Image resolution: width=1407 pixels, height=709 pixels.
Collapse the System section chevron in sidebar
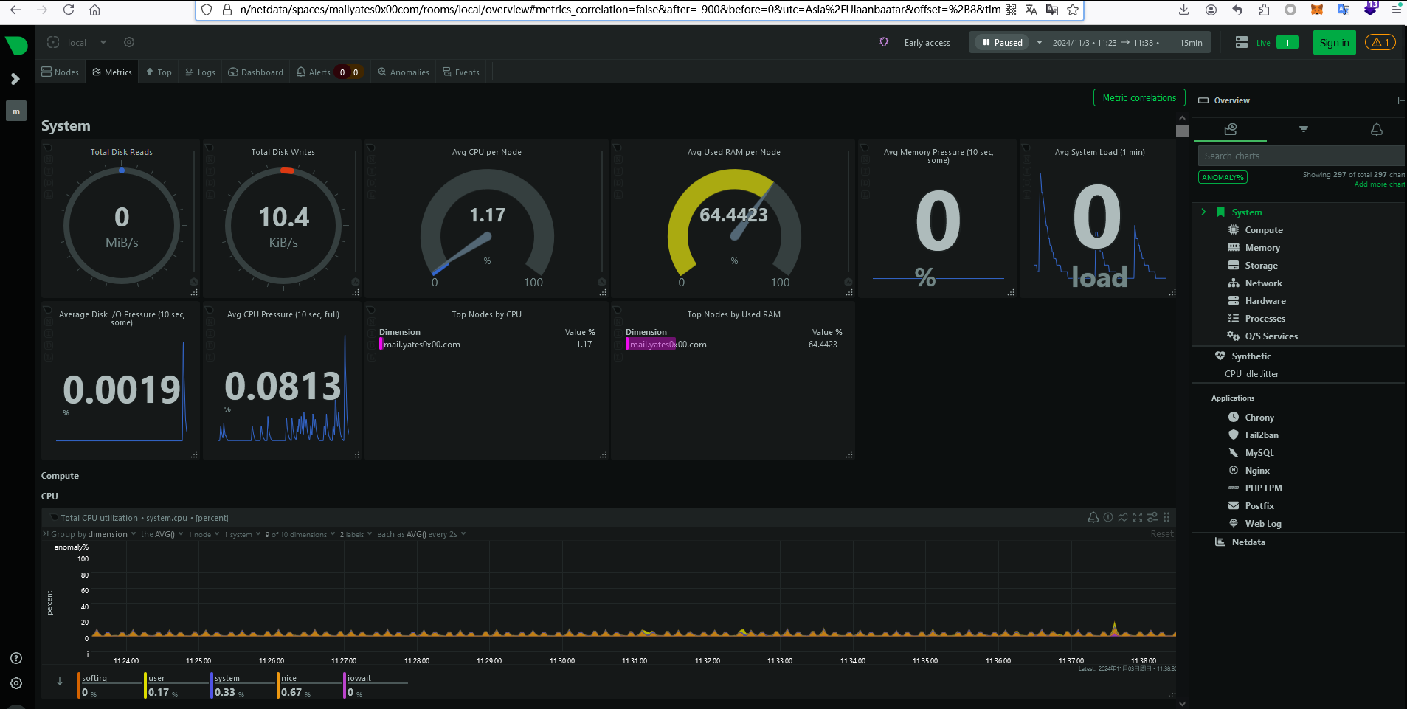(1203, 212)
